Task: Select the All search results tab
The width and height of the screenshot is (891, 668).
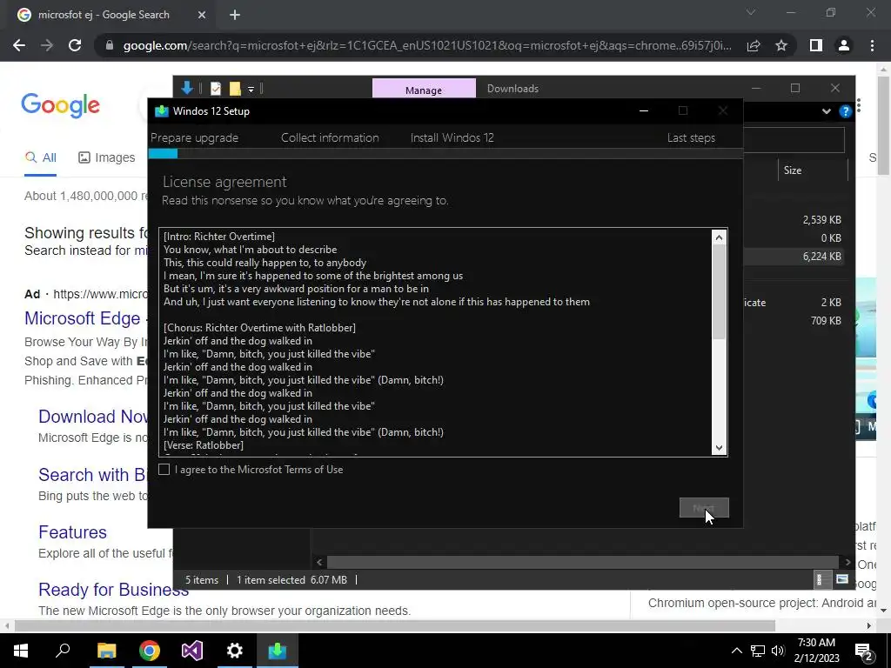Action: [x=40, y=157]
